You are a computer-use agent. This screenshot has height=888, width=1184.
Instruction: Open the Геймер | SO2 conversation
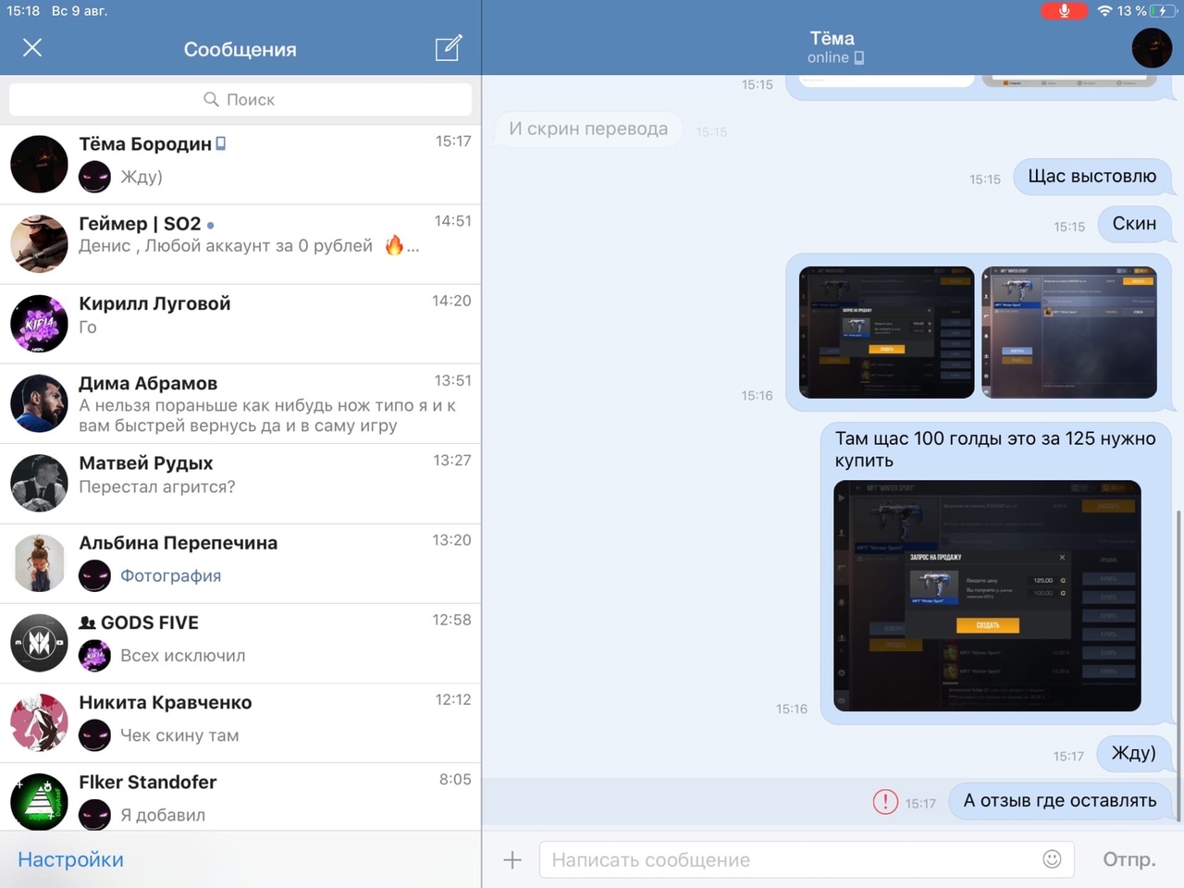pos(240,244)
